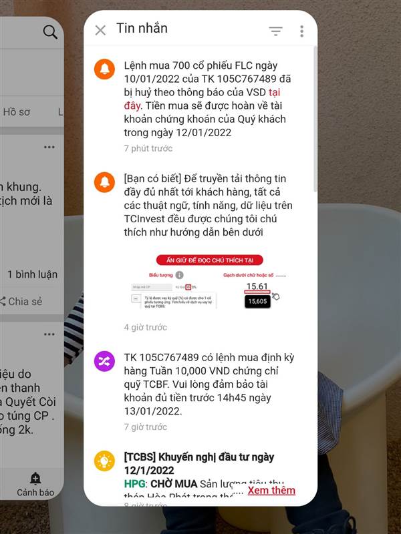Image resolution: width=401 pixels, height=534 pixels.
Task: Open the 1 bình luận comments
Action: 32,274
